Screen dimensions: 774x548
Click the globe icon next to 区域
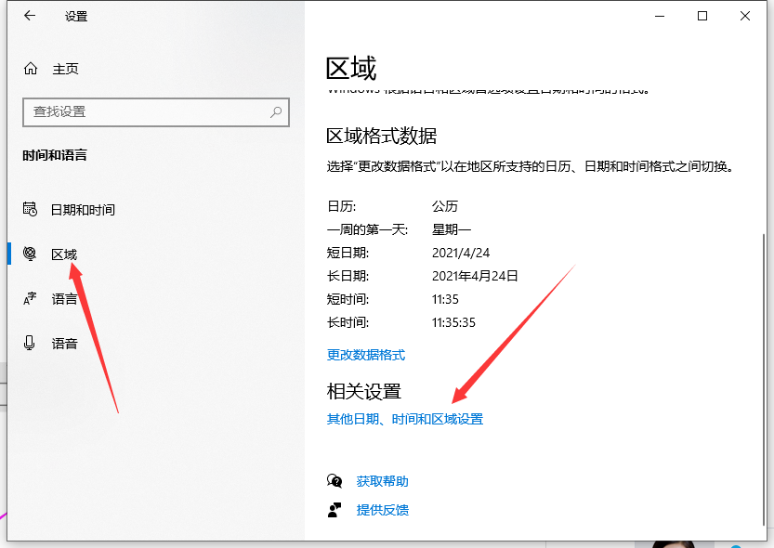coord(30,254)
